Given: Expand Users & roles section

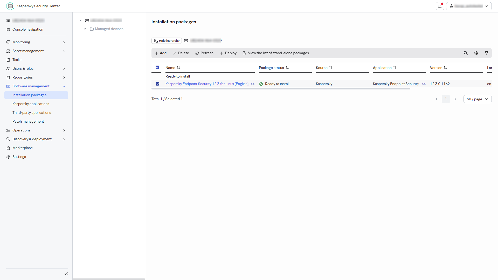Looking at the screenshot, I should pos(36,69).
